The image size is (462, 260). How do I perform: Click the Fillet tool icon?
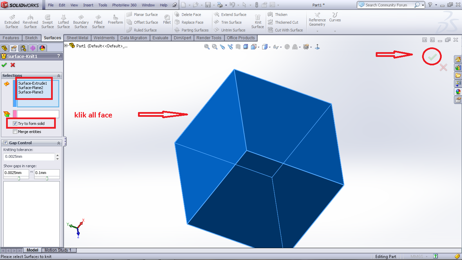(x=167, y=19)
